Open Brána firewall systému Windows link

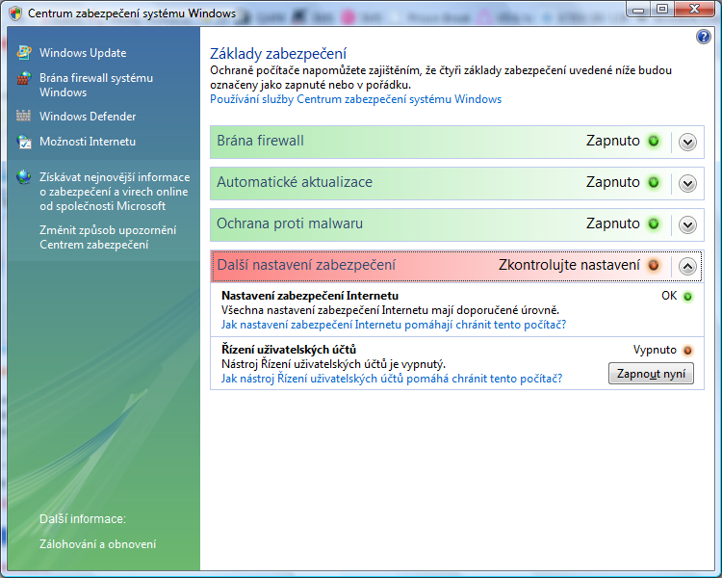coord(96,86)
